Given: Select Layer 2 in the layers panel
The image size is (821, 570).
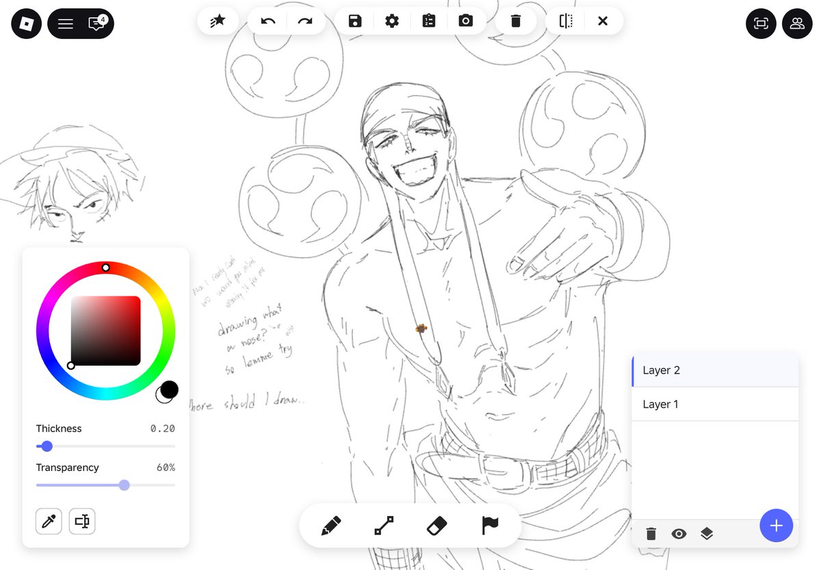Looking at the screenshot, I should (x=715, y=370).
